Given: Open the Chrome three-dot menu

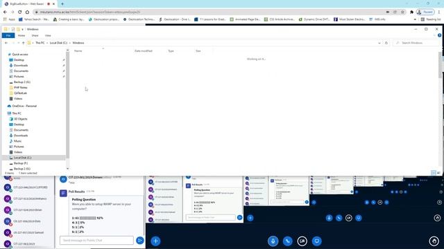Looking at the screenshot, I should point(439,12).
